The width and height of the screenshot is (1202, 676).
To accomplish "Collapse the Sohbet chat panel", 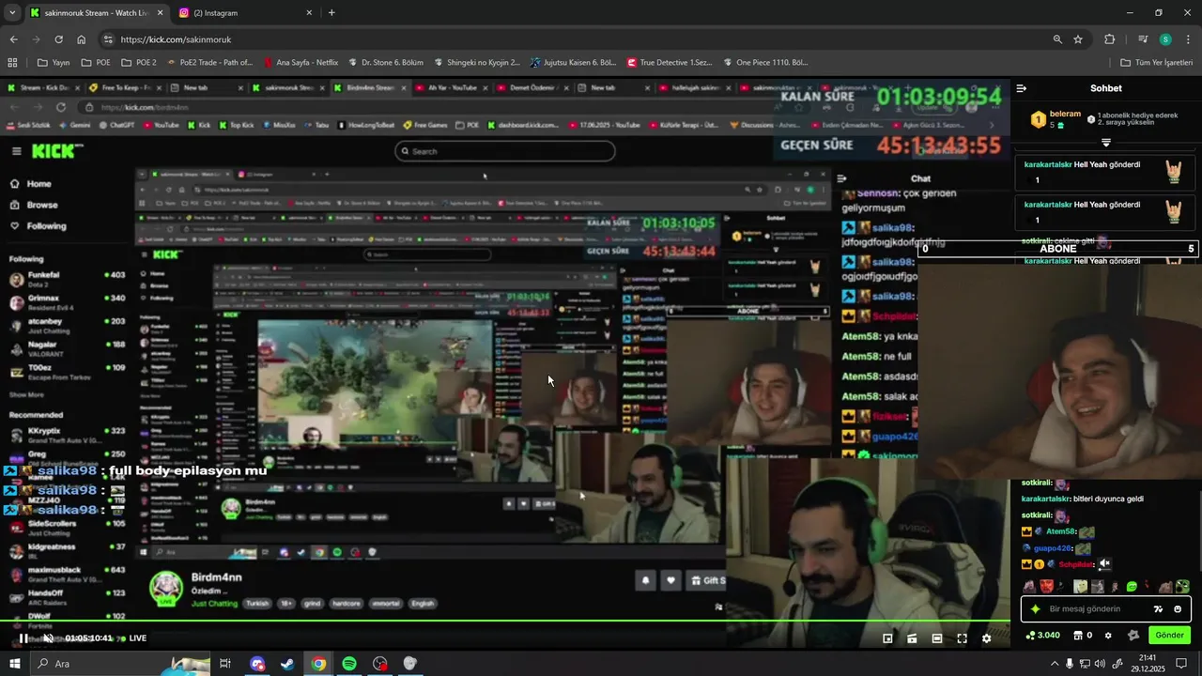I will click(x=1022, y=88).
